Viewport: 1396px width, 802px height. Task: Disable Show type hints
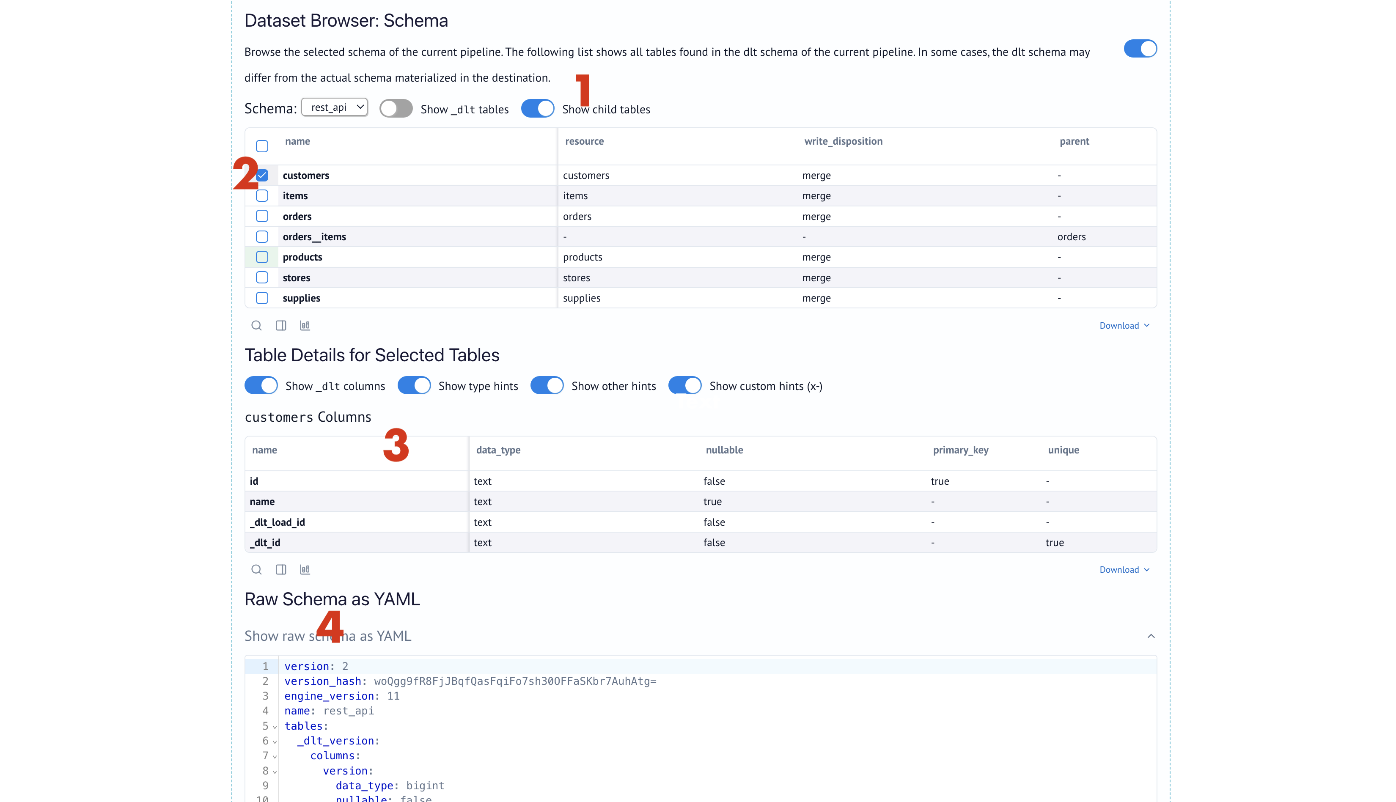[414, 386]
